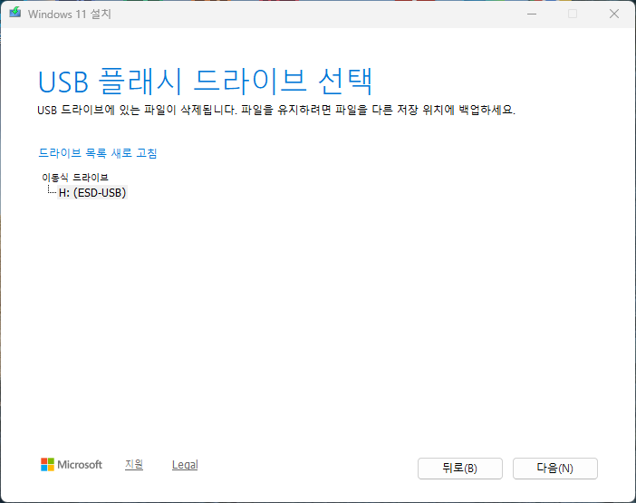Proceed with 다음(N) button
This screenshot has width=636, height=503.
[554, 469]
